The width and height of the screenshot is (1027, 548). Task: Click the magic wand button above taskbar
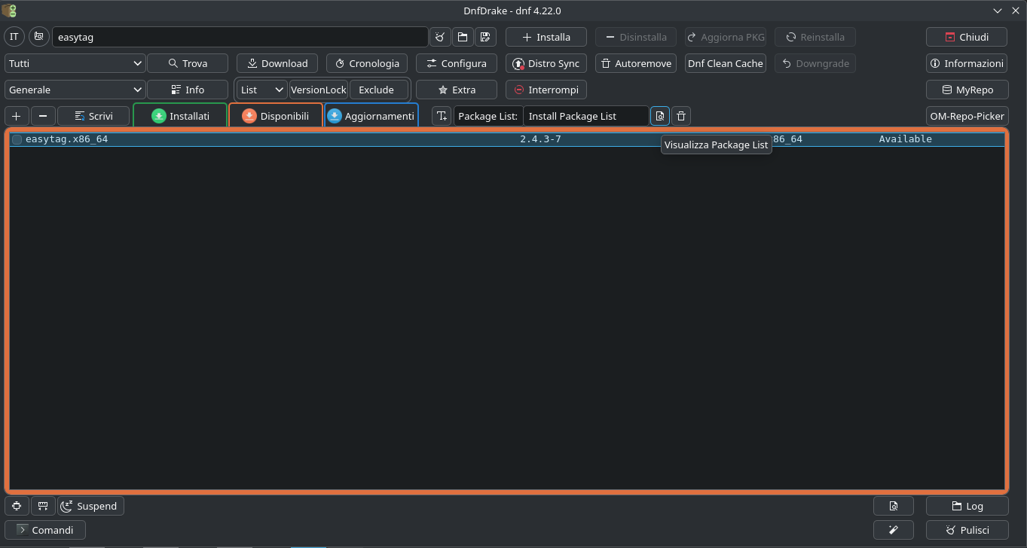tap(893, 530)
